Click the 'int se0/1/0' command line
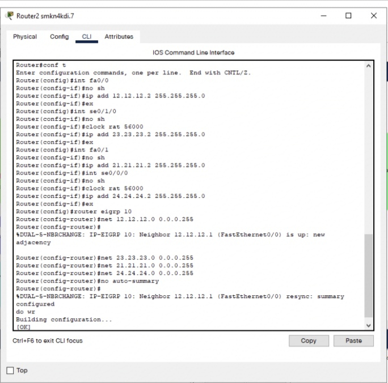The height and width of the screenshot is (383, 388). tap(66, 111)
